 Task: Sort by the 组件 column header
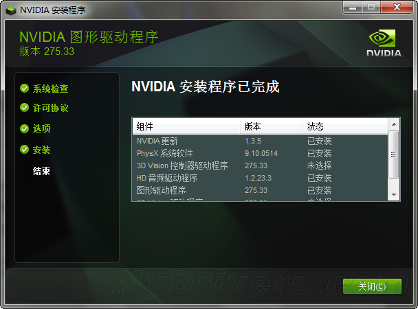(x=186, y=126)
